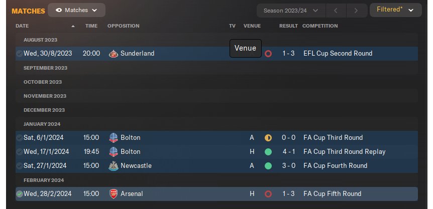This screenshot has width=433, height=209.
Task: Open the Matches view dropdown
Action: (x=76, y=10)
